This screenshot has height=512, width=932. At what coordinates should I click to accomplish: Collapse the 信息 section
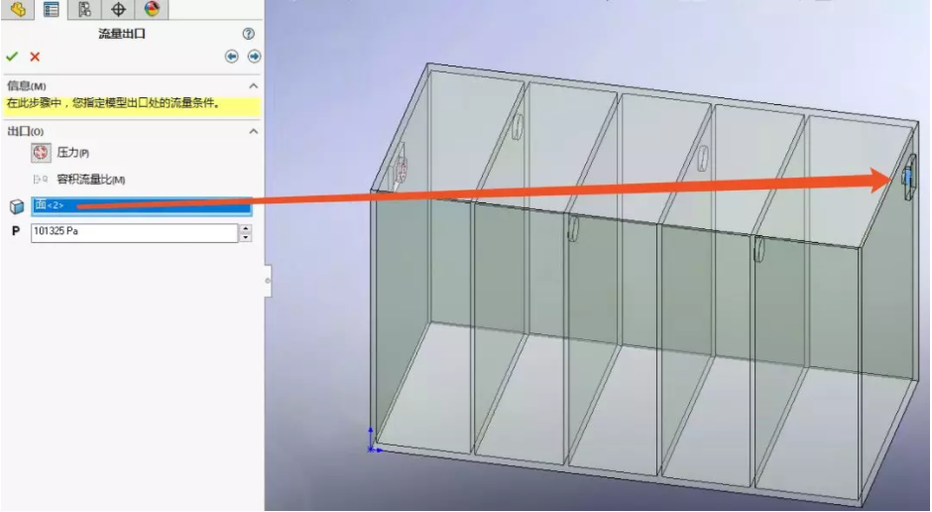pos(253,86)
